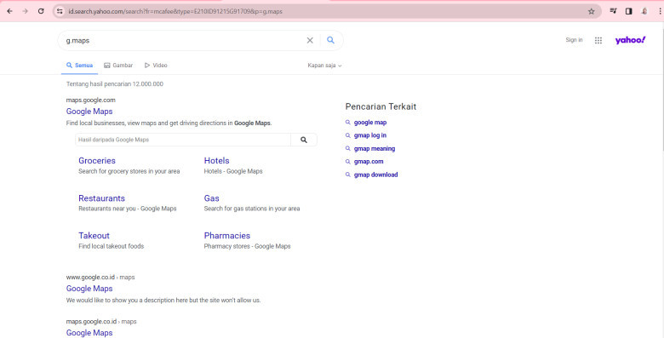Open the Chrome profile avatar
Viewport: 664px width, 338px height.
[644, 11]
